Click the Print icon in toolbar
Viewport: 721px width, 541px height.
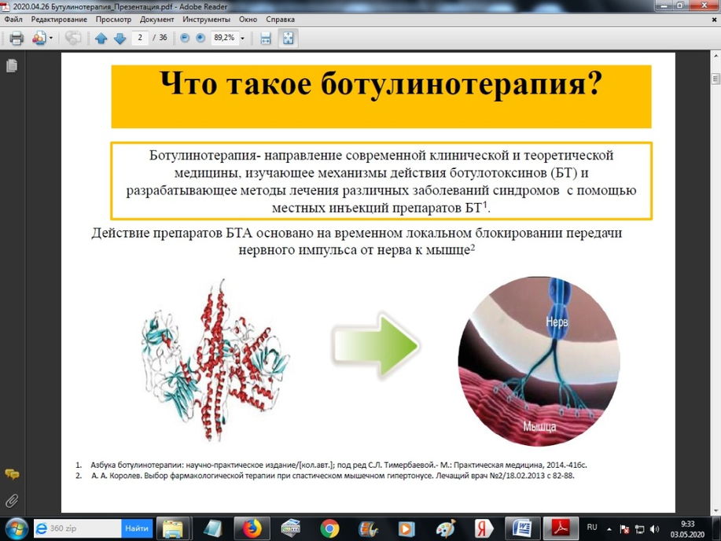16,38
